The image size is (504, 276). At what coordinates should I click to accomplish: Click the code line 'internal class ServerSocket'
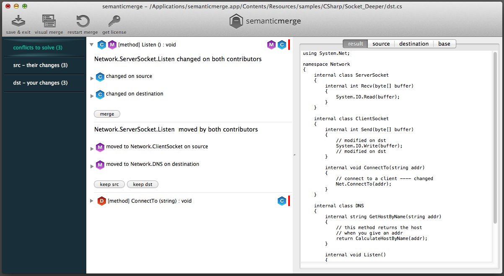point(351,75)
